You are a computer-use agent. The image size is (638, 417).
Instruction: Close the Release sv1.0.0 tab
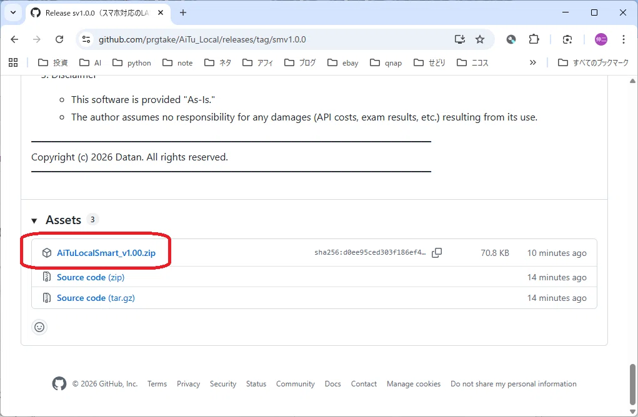tap(161, 12)
